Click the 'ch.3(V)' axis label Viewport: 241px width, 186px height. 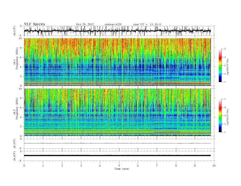(x=15, y=144)
